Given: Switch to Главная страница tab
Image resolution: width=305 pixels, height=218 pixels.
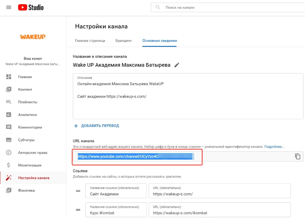Looking at the screenshot, I should pyautogui.click(x=90, y=41).
